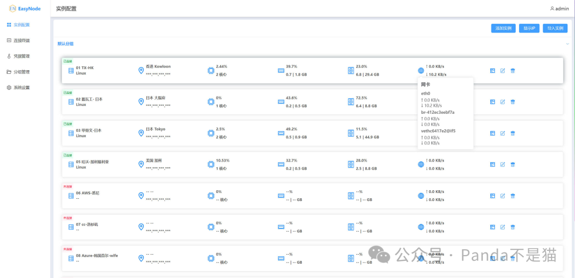
Task: Click the 默认分组 group title
Action: pos(65,44)
